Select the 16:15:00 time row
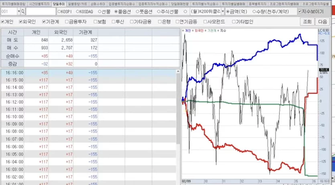This screenshot has width=335, height=185. point(88,80)
